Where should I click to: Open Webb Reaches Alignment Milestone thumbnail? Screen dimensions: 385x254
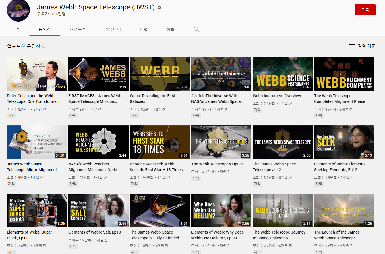click(98, 142)
